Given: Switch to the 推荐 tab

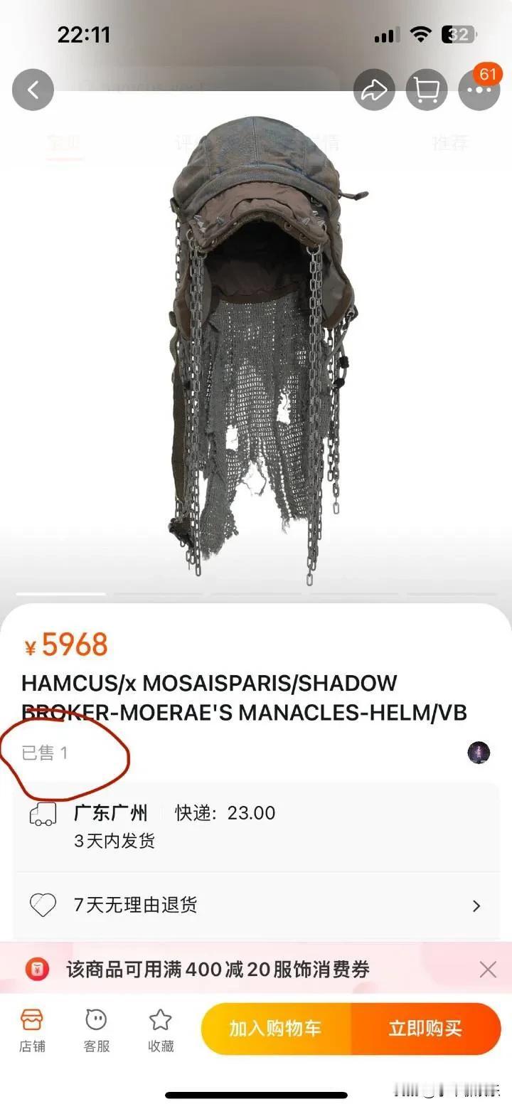Looking at the screenshot, I should tap(451, 142).
